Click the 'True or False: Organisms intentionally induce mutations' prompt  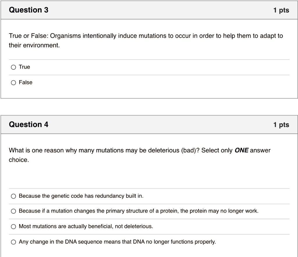tap(146, 40)
